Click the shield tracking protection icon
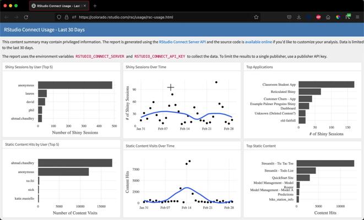Viewport: 364px width, 220px height. tap(59, 17)
